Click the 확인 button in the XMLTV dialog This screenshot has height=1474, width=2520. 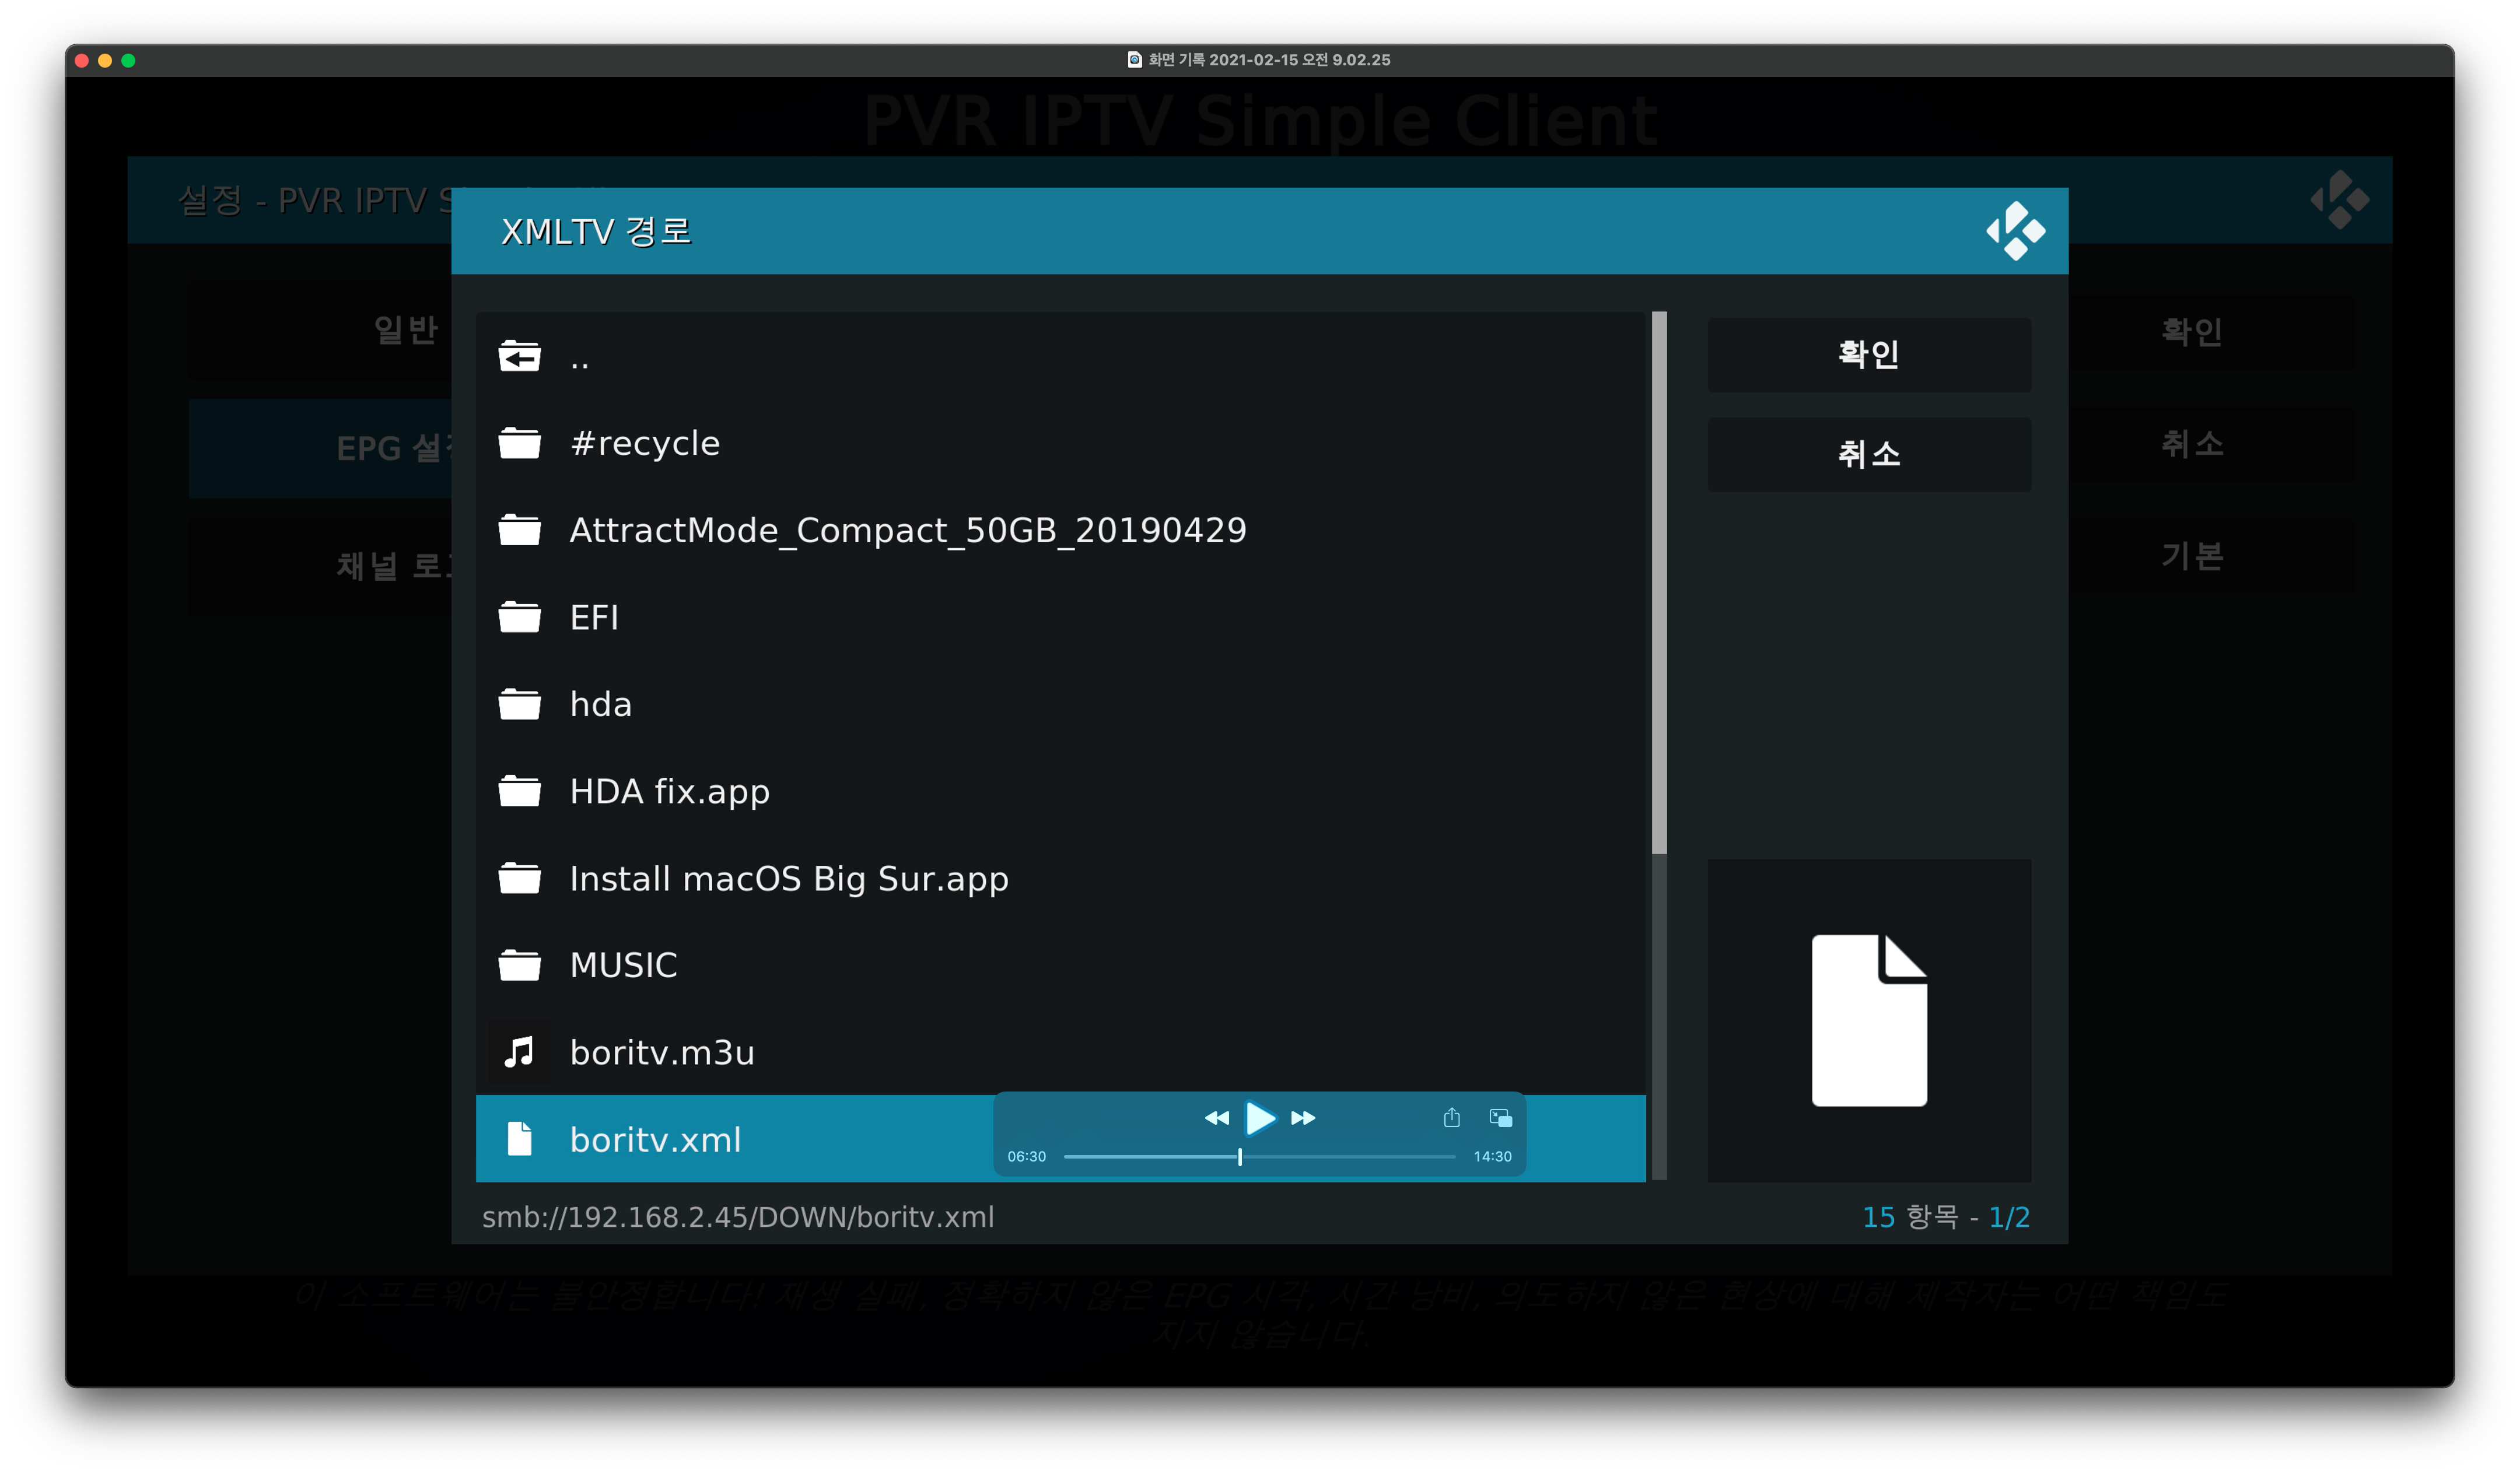point(1868,355)
